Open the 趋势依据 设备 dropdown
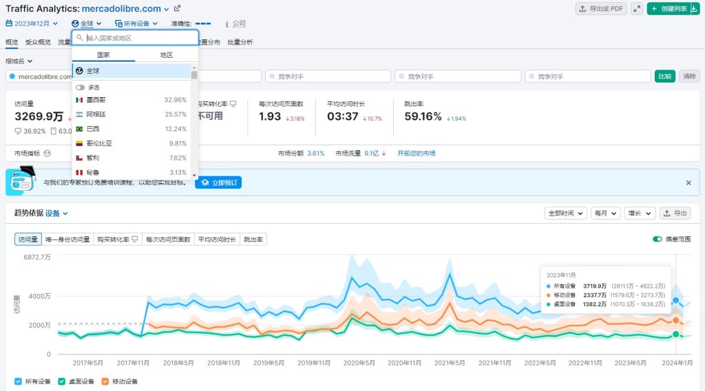 tap(56, 213)
